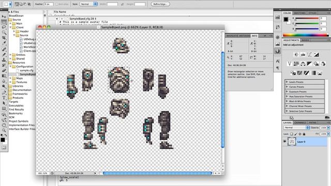Open the Info panel dock icon

(x=278, y=51)
